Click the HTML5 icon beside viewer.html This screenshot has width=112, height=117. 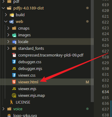pos(14,82)
